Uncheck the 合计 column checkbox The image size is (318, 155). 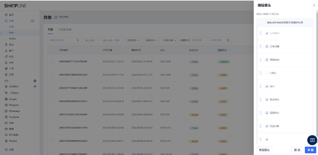pyautogui.click(x=267, y=86)
